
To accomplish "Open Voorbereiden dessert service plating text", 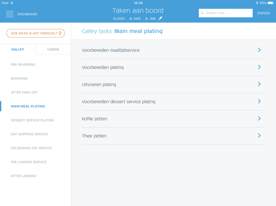I will [118, 102].
